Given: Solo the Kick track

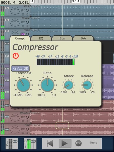Looking at the screenshot, I should point(27,14).
